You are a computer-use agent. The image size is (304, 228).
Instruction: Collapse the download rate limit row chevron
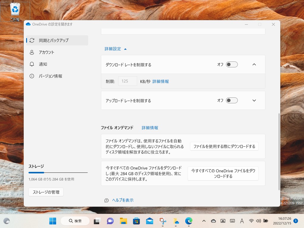coord(254,64)
